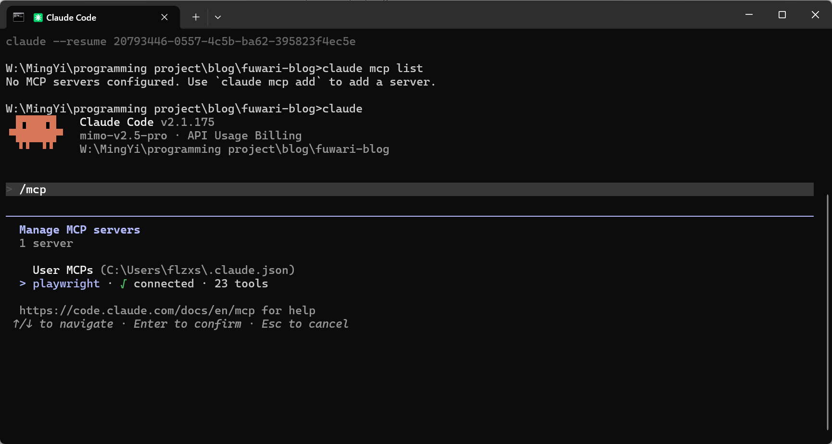Click the claude --resume session command text
832x444 pixels.
[181, 41]
